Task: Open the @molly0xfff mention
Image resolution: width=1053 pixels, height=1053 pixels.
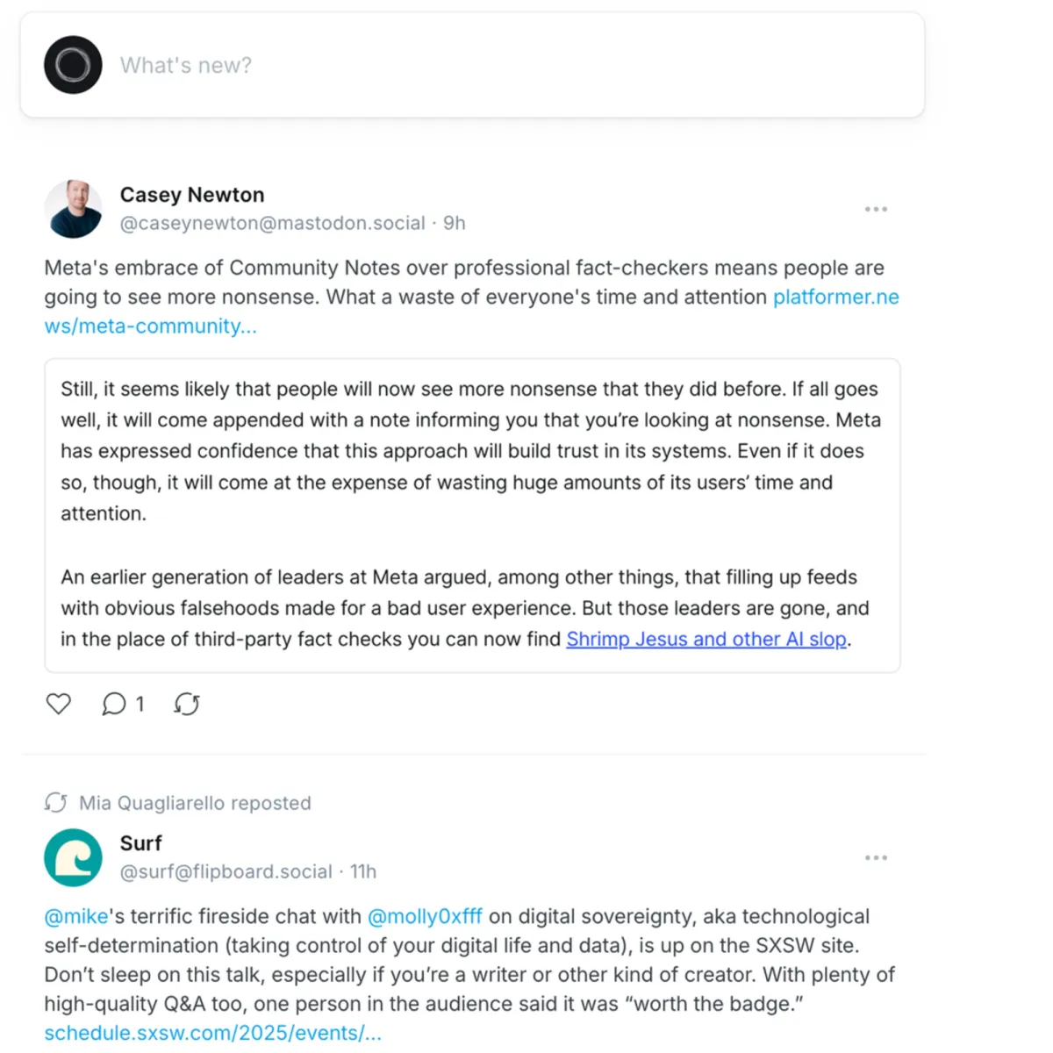Action: click(x=425, y=915)
